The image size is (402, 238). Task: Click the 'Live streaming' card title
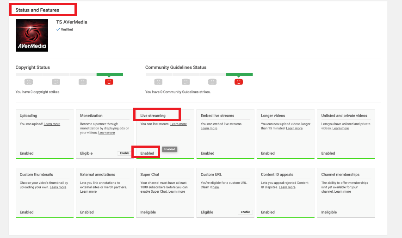pyautogui.click(x=153, y=116)
